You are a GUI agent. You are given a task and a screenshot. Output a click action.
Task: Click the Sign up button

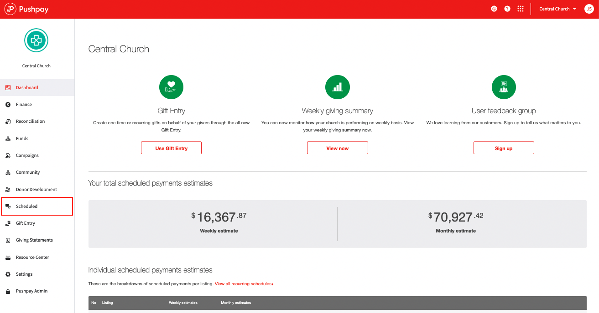(x=503, y=148)
